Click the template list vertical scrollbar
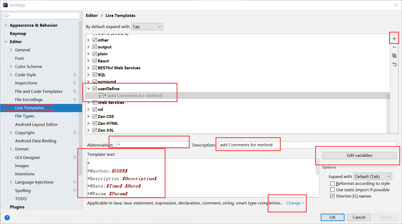Screen dimensions: 402x224 [388, 114]
